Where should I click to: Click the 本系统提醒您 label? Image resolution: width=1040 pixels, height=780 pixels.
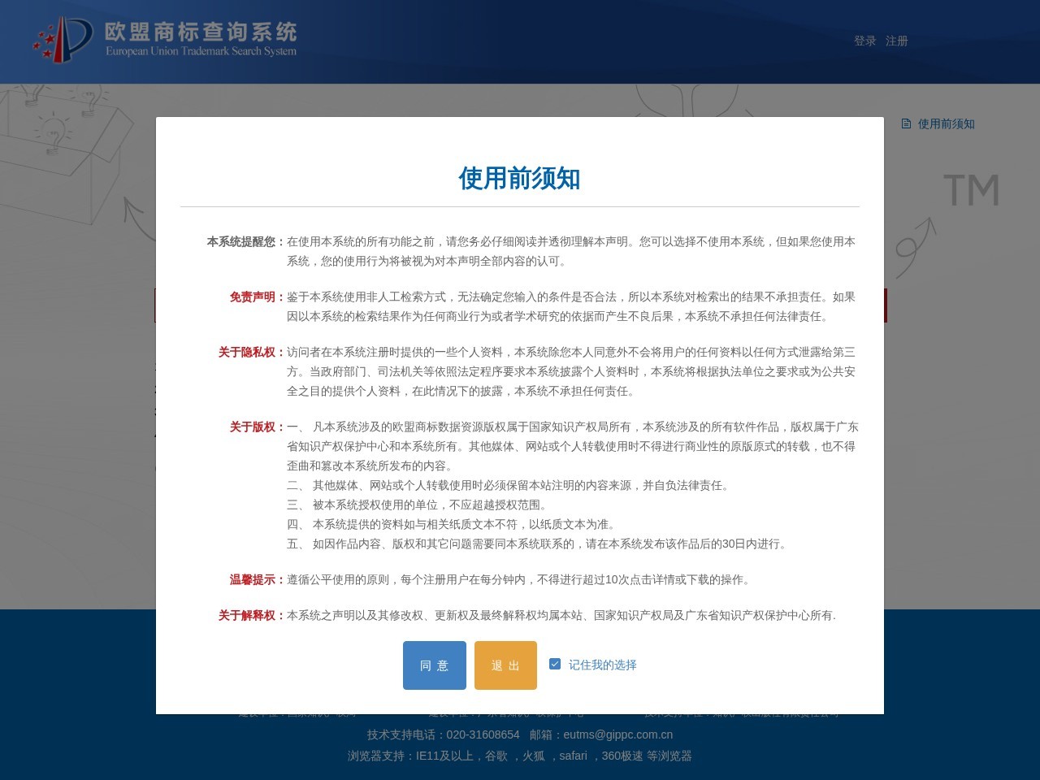(246, 241)
